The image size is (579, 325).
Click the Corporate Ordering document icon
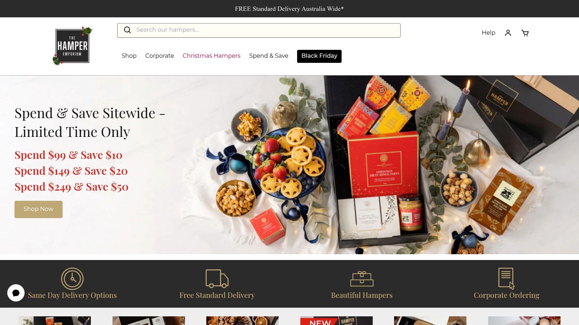507,278
